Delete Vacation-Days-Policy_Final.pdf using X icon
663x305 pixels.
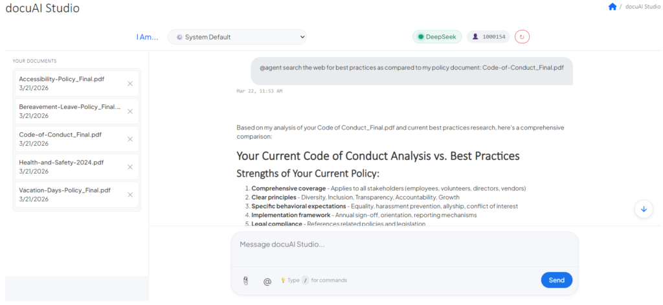(130, 195)
